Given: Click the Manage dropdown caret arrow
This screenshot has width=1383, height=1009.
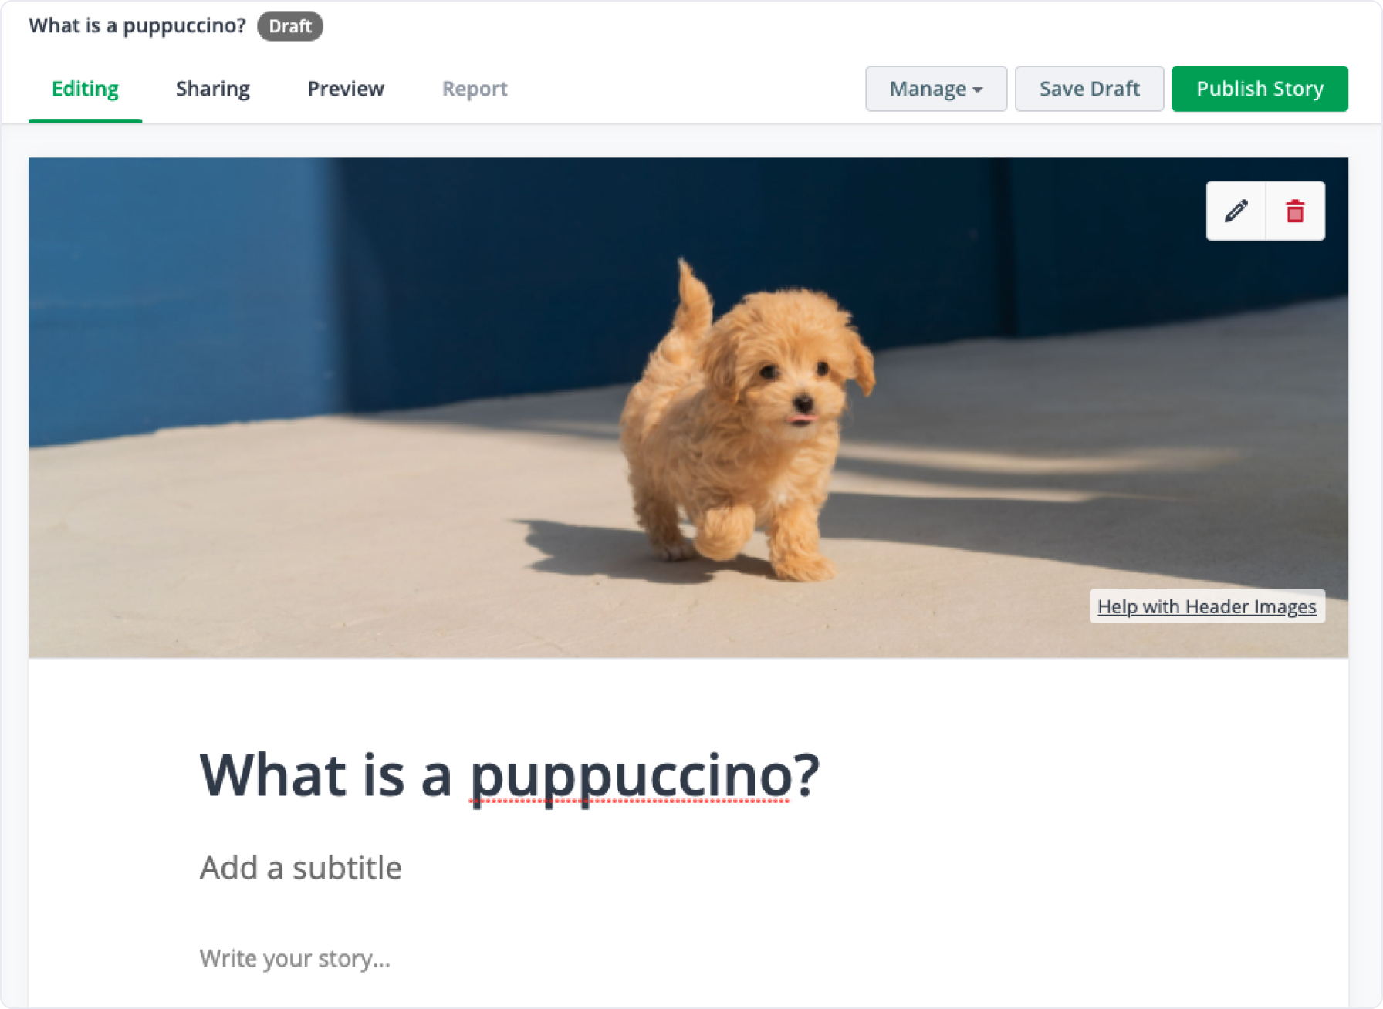Looking at the screenshot, I should click(978, 90).
